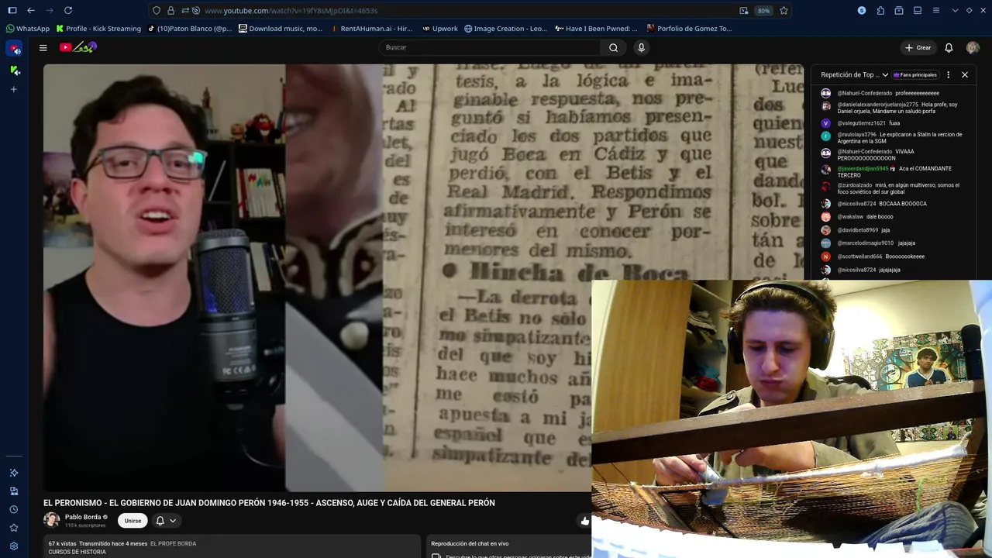Open the RentAHuman.ai bookmark
The height and width of the screenshot is (558, 992).
point(372,29)
